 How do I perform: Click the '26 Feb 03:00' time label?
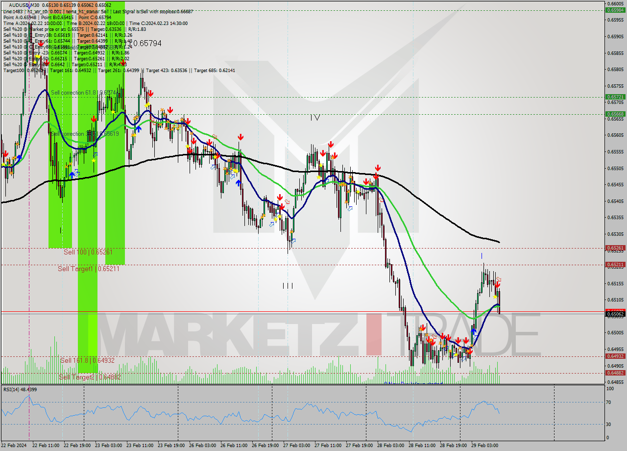click(203, 446)
